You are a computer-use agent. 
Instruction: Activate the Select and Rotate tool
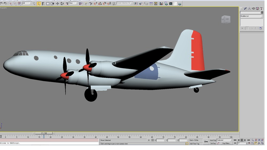[62, 3]
